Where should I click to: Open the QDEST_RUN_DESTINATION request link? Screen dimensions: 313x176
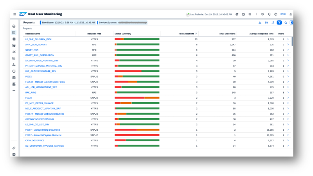pyautogui.click(x=40, y=55)
